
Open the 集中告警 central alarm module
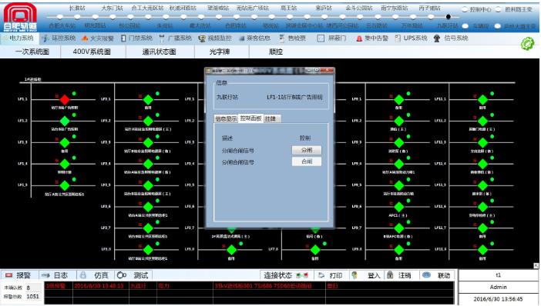(x=372, y=38)
